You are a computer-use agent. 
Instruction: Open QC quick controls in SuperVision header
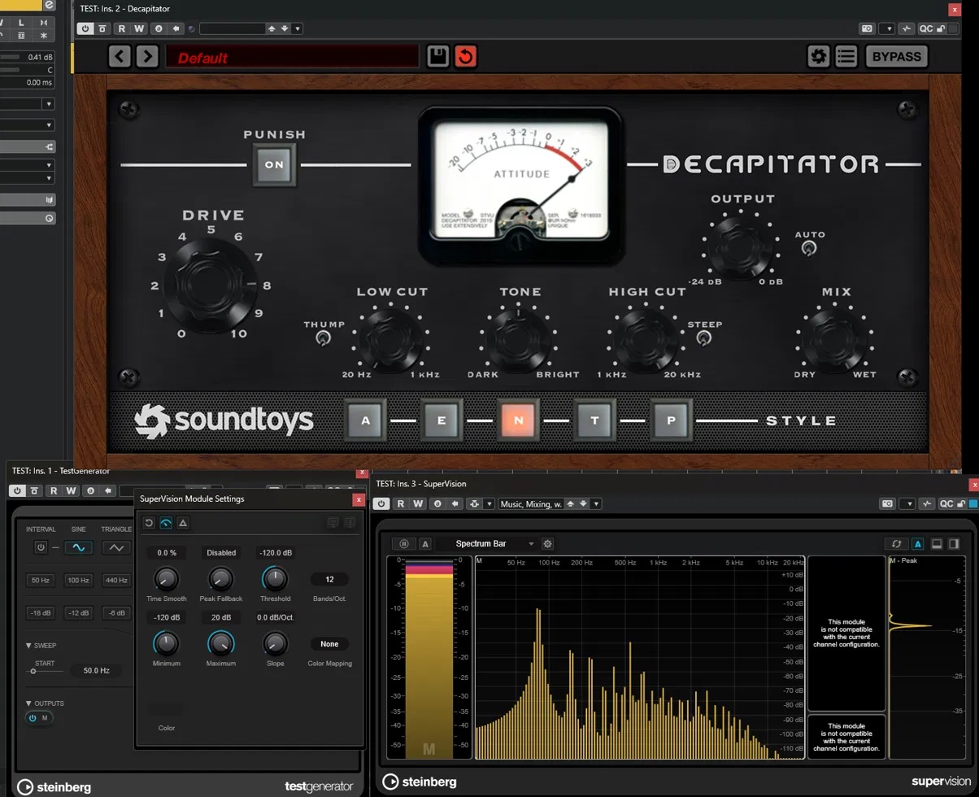tap(946, 503)
